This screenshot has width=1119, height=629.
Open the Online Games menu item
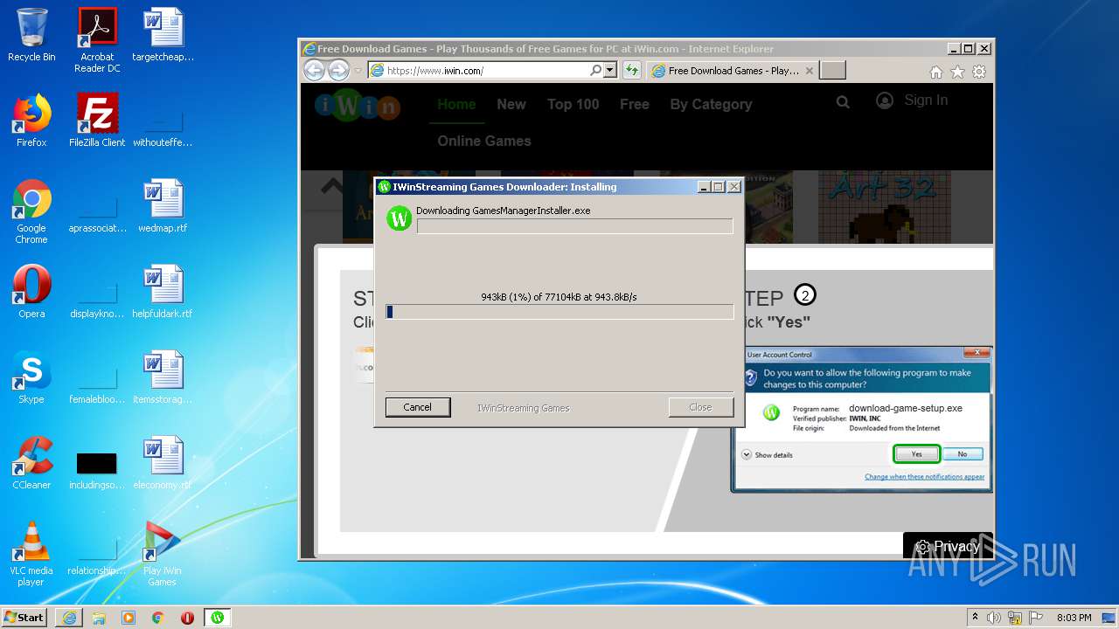click(484, 141)
